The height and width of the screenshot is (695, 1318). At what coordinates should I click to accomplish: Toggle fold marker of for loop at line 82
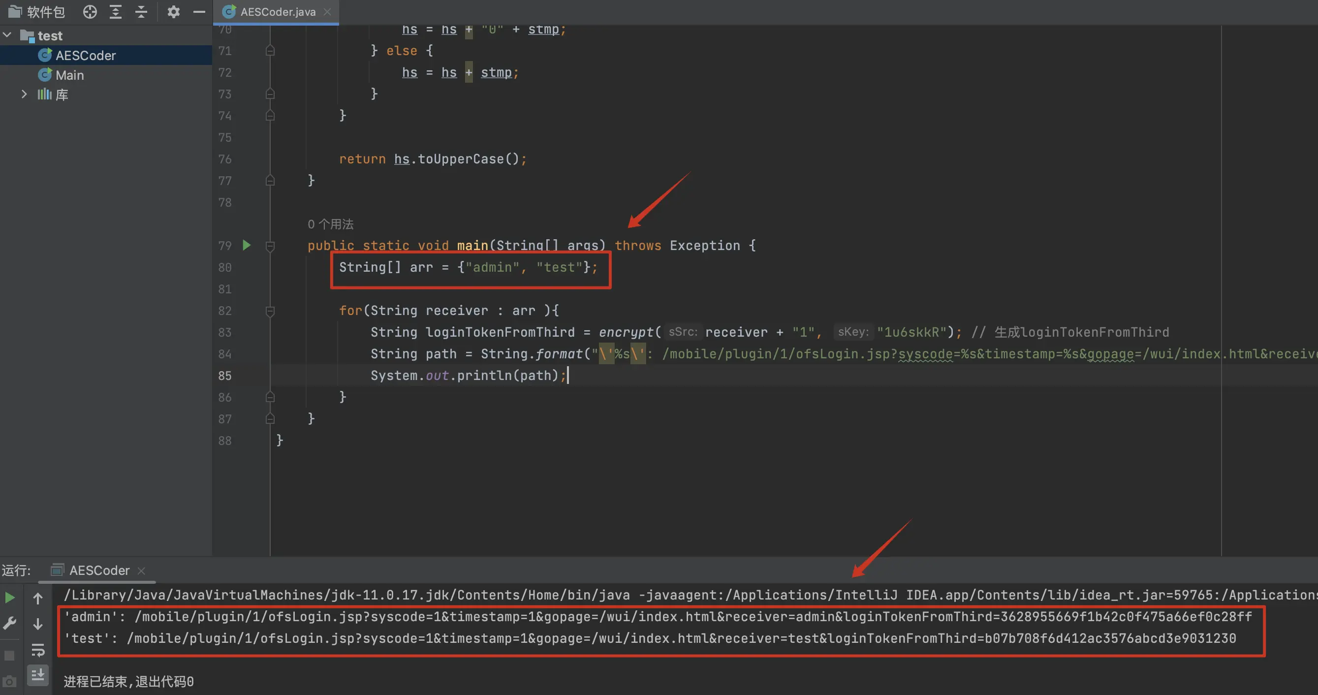point(270,311)
